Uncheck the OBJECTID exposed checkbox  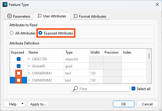[x=18, y=59]
